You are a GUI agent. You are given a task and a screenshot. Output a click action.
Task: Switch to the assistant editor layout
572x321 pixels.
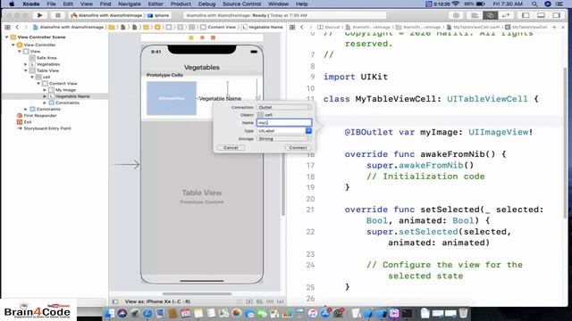pyautogui.click(x=490, y=15)
